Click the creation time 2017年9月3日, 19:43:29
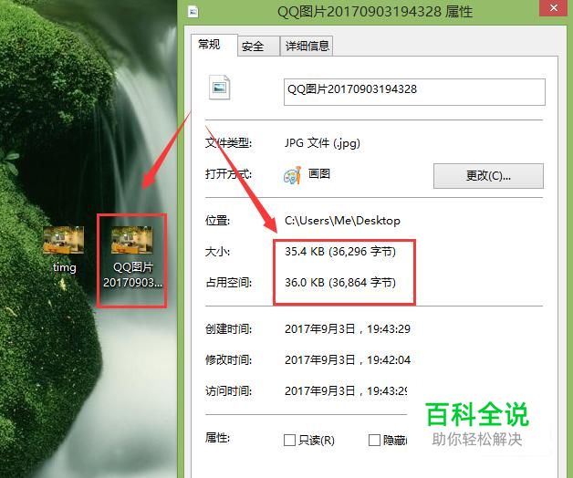 pos(348,329)
